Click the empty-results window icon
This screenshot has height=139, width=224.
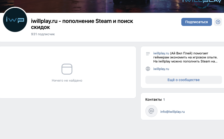67,69
